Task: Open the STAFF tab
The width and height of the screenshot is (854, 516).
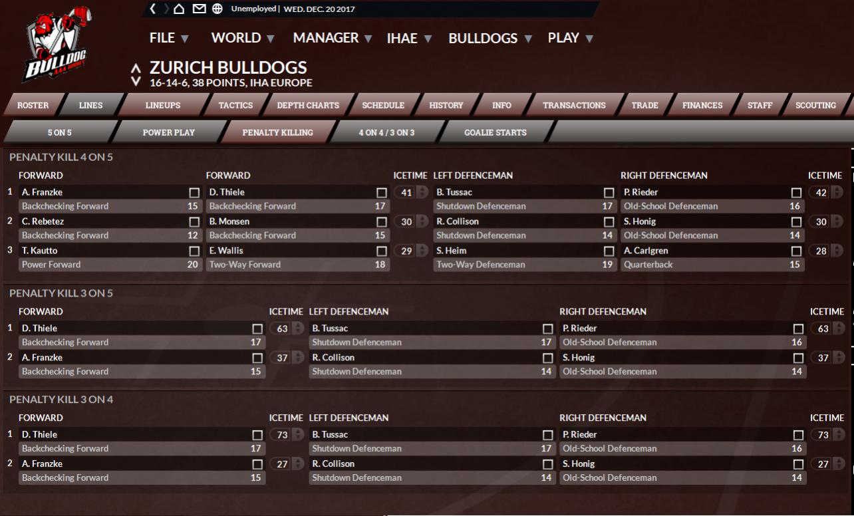Action: [760, 105]
